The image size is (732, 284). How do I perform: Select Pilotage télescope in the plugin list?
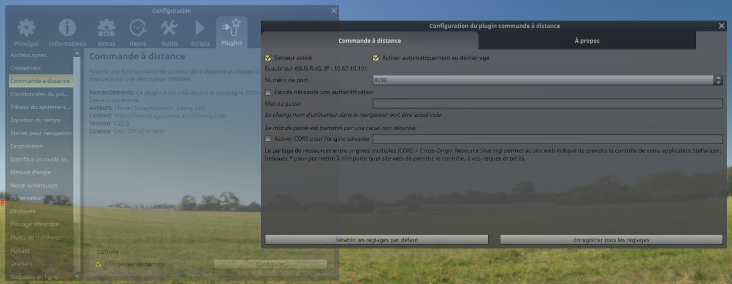(35, 224)
